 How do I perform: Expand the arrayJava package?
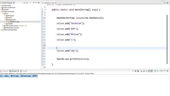5,15
